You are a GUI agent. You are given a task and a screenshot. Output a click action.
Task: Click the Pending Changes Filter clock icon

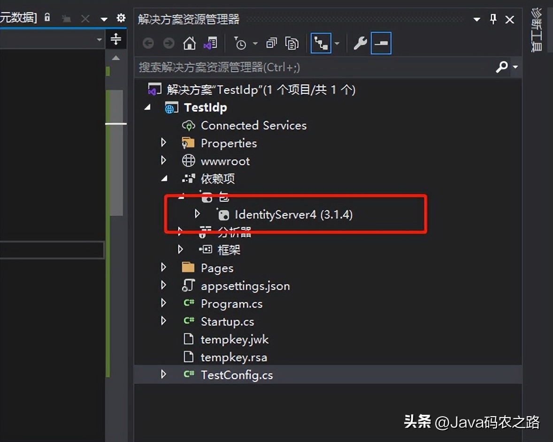(241, 43)
